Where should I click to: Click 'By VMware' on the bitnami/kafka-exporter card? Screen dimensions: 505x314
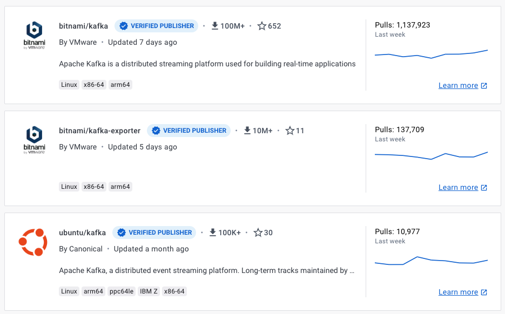(x=78, y=147)
